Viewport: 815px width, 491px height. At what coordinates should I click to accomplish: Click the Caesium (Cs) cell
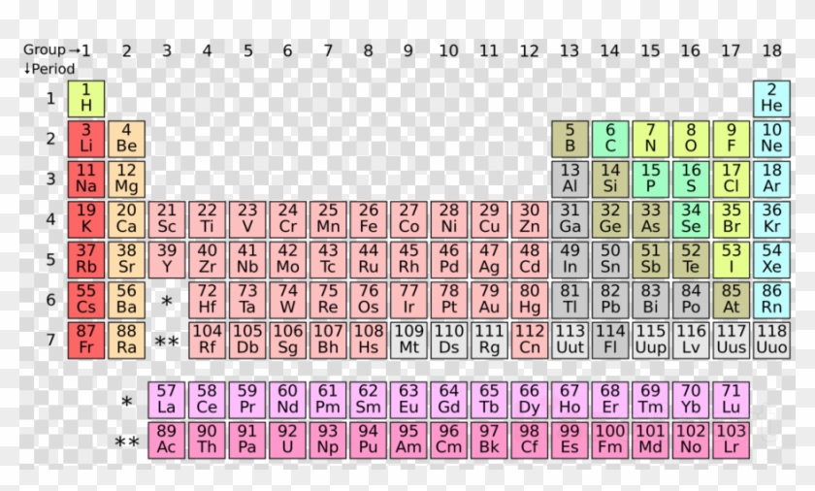tap(86, 300)
